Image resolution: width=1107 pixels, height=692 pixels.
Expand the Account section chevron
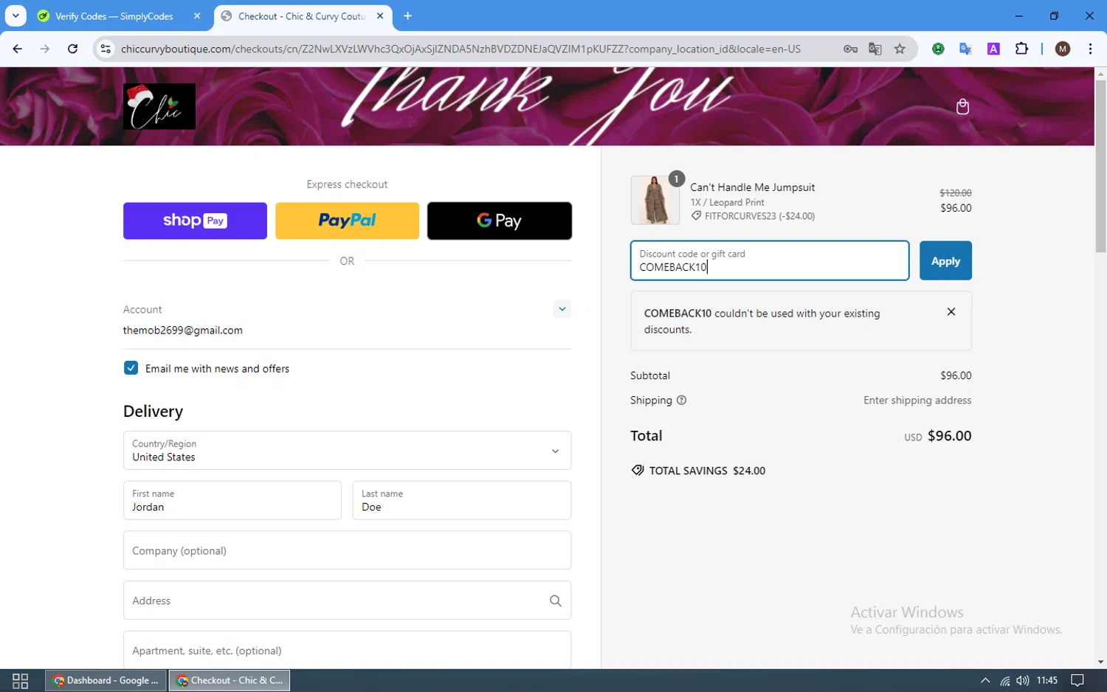coord(562,308)
